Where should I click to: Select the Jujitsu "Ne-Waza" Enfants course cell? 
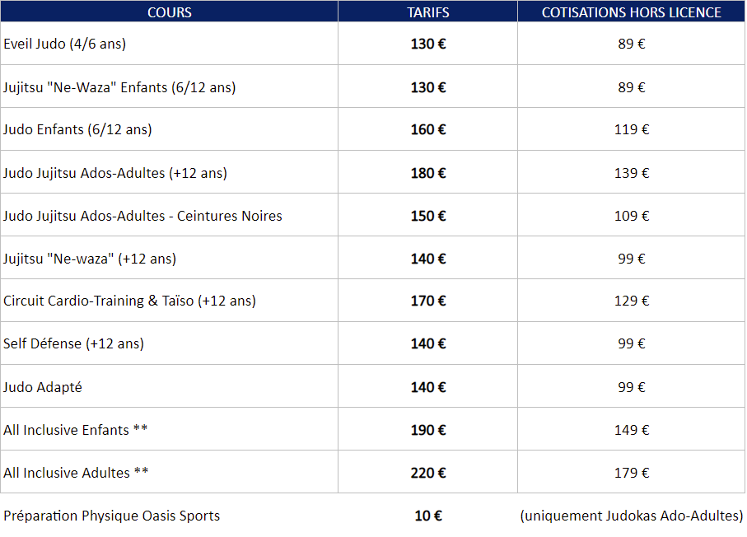point(119,86)
